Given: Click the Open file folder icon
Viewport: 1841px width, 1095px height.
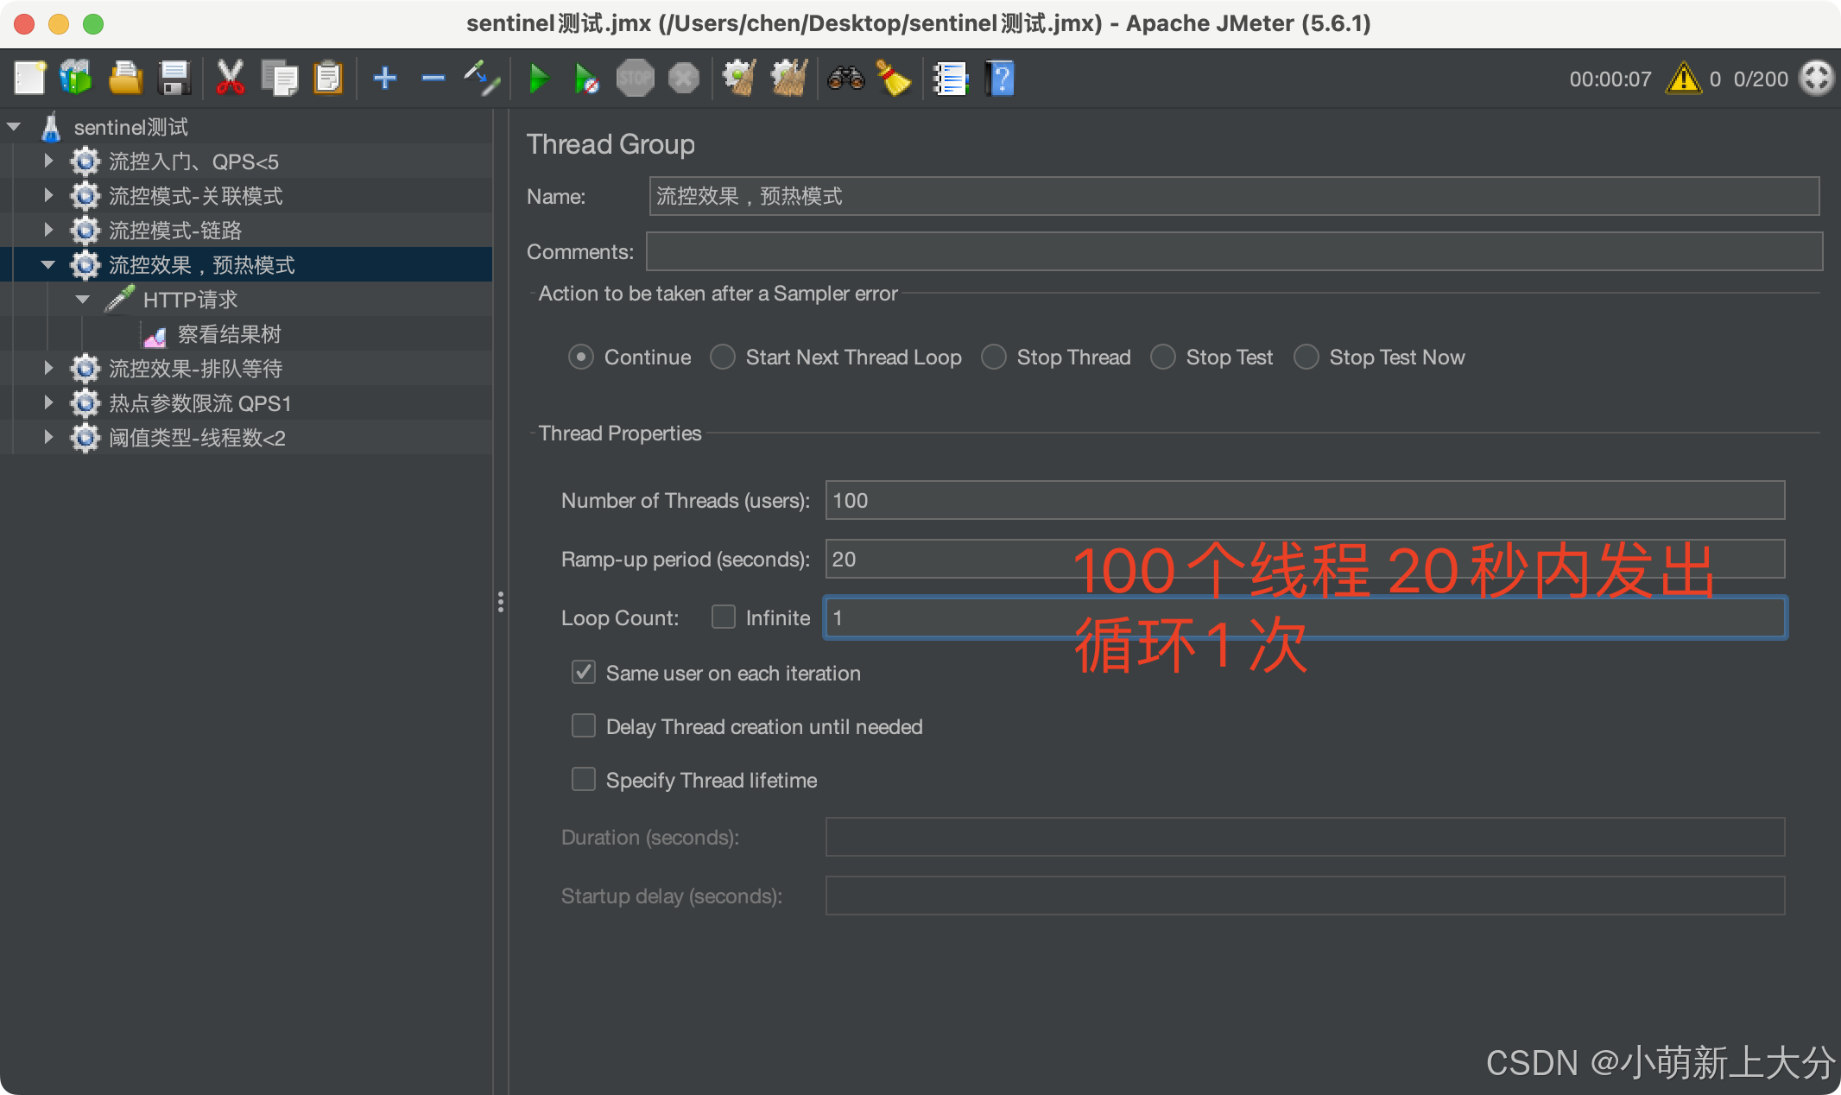Looking at the screenshot, I should [x=125, y=79].
